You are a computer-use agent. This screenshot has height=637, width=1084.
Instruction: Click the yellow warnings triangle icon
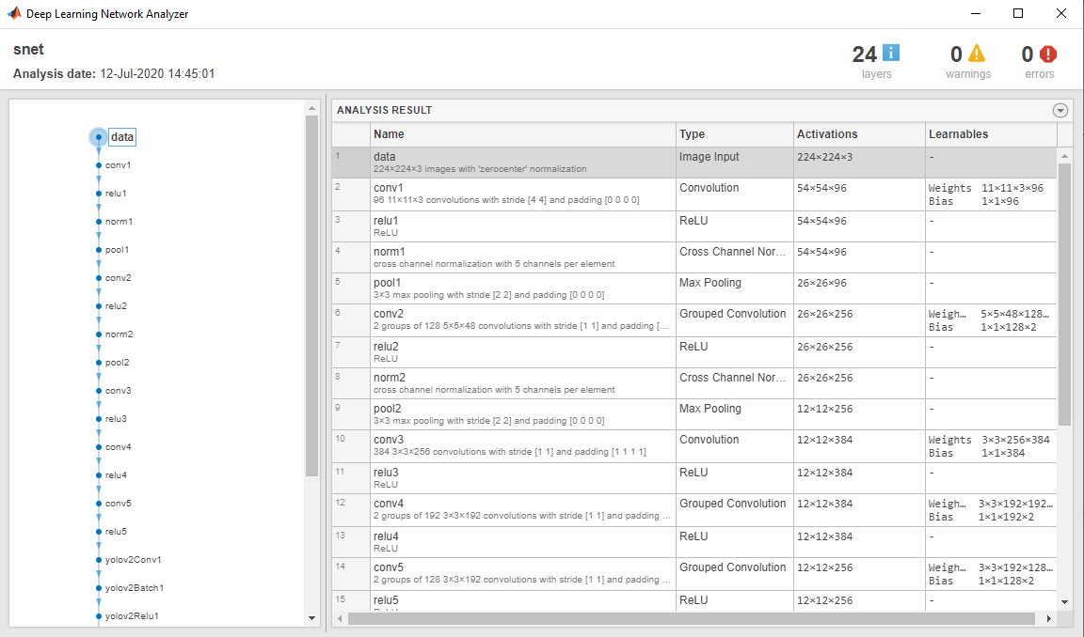976,54
